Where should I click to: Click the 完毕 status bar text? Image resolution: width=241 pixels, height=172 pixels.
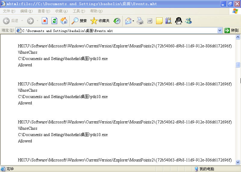[10, 169]
